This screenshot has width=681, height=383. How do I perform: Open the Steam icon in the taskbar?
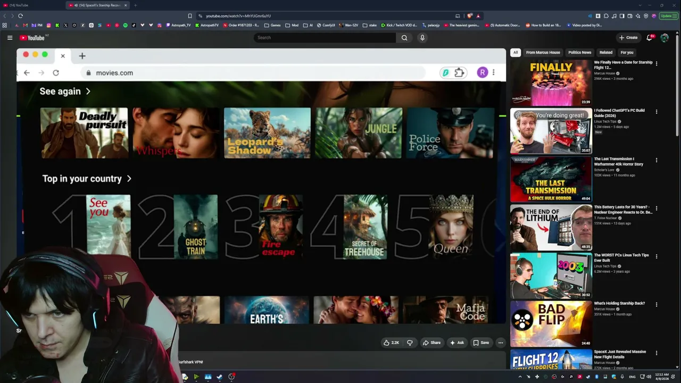(x=219, y=377)
